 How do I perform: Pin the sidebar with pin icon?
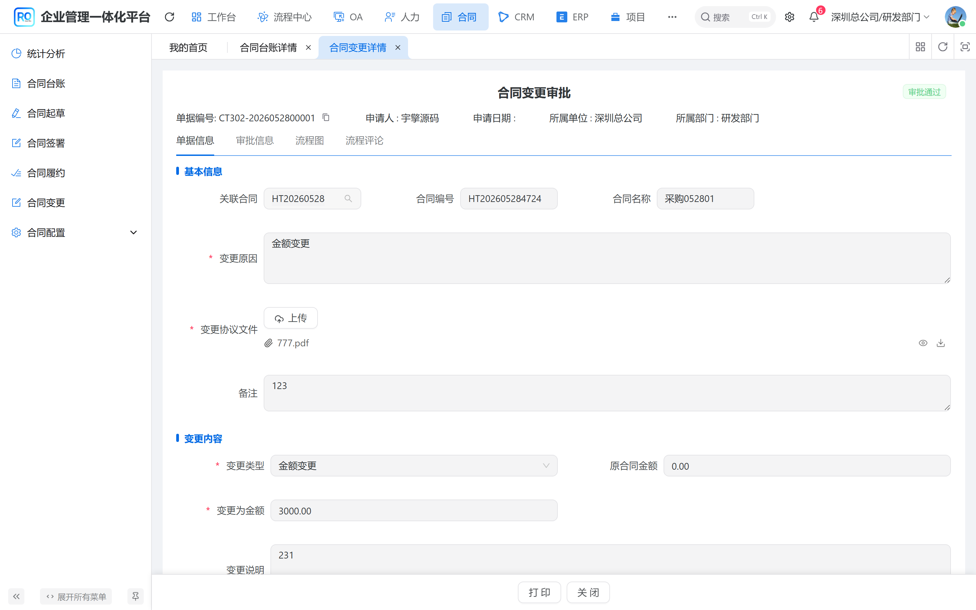[x=135, y=596]
